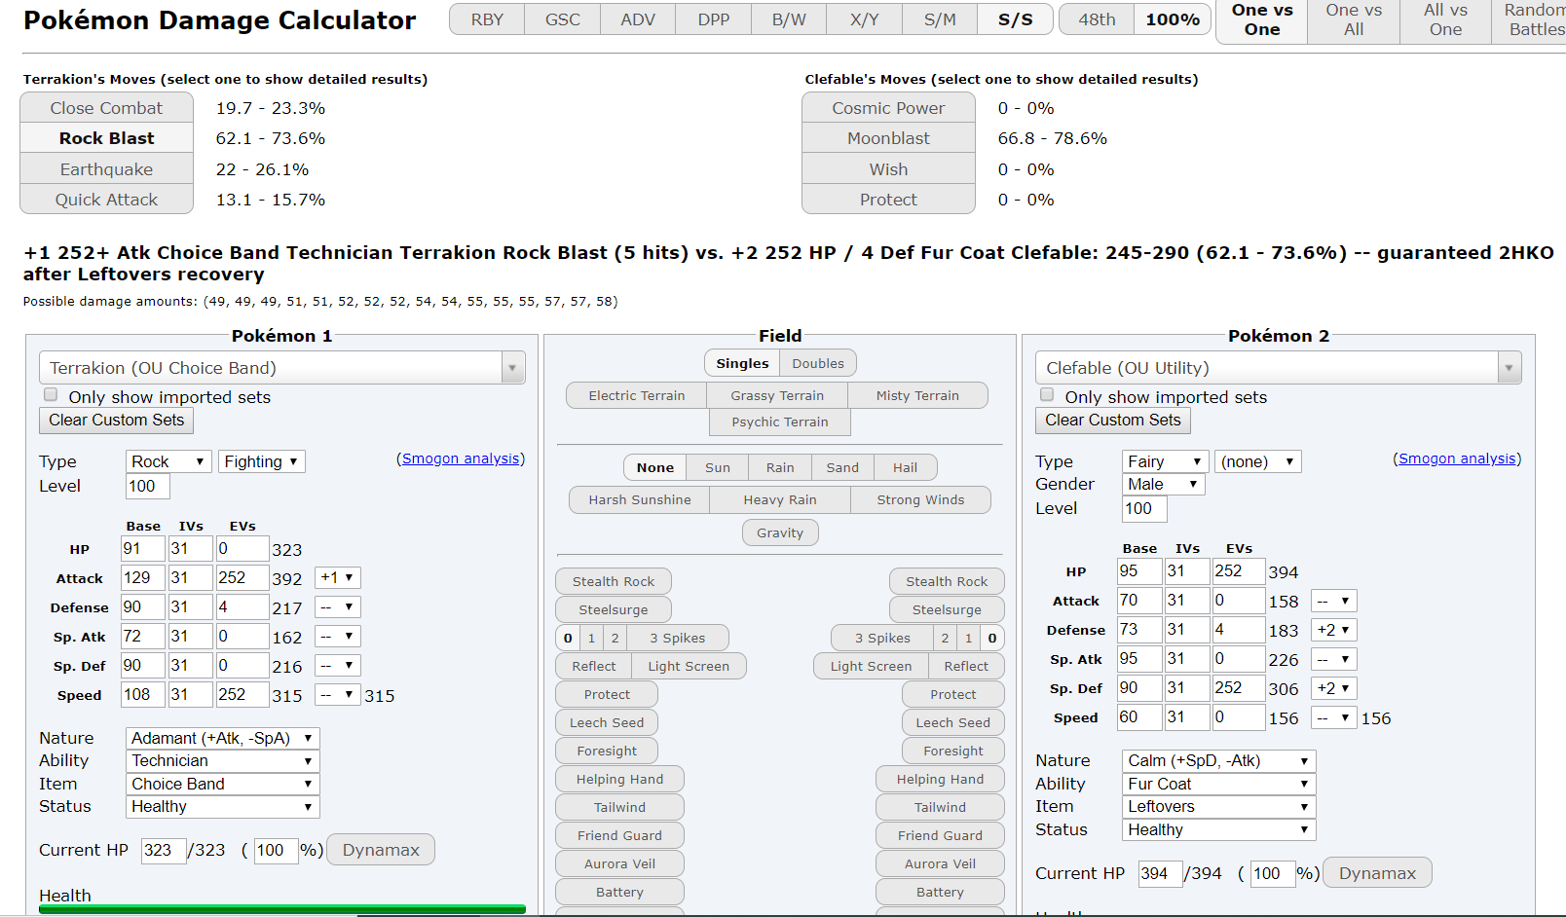
Task: Toggle Light Screen on Clefable's side
Action: point(871,666)
